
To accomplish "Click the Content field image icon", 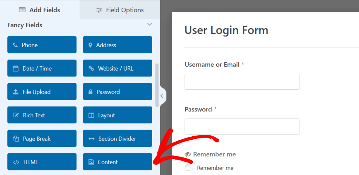I will [91, 162].
